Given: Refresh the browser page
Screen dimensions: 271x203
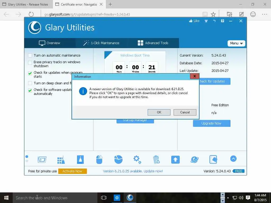Looking at the screenshot, I should tap(31, 14).
